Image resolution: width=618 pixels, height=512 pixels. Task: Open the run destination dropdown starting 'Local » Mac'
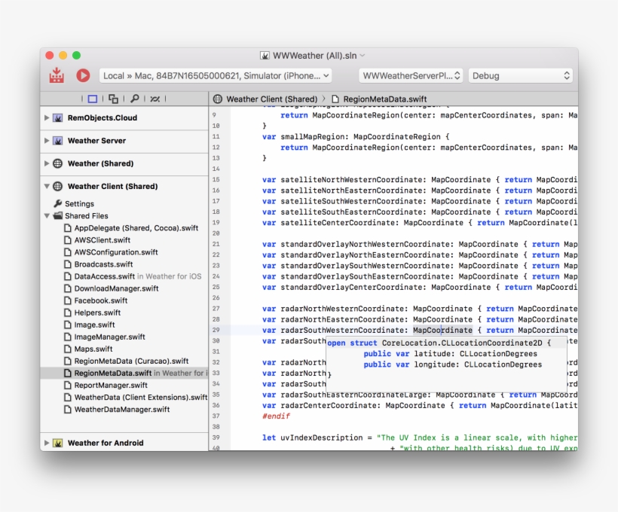pos(216,75)
